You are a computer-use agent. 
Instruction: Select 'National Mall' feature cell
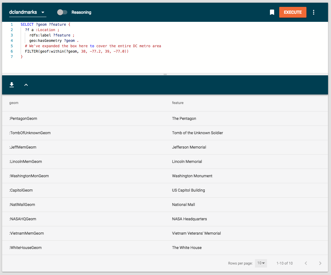coord(183,204)
